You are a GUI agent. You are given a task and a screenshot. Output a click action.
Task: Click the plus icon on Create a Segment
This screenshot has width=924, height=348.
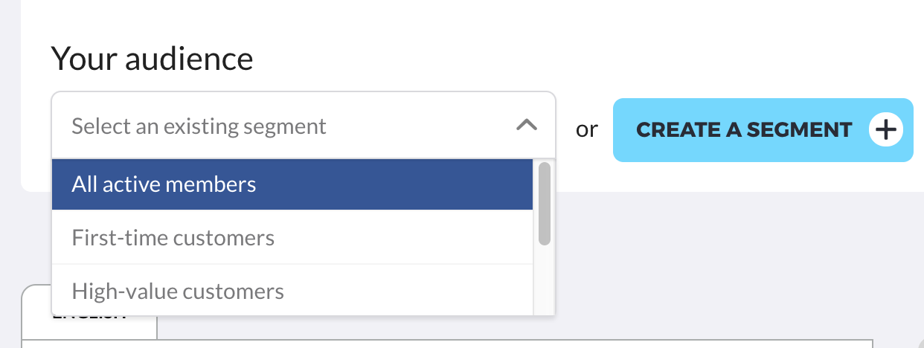click(x=885, y=130)
